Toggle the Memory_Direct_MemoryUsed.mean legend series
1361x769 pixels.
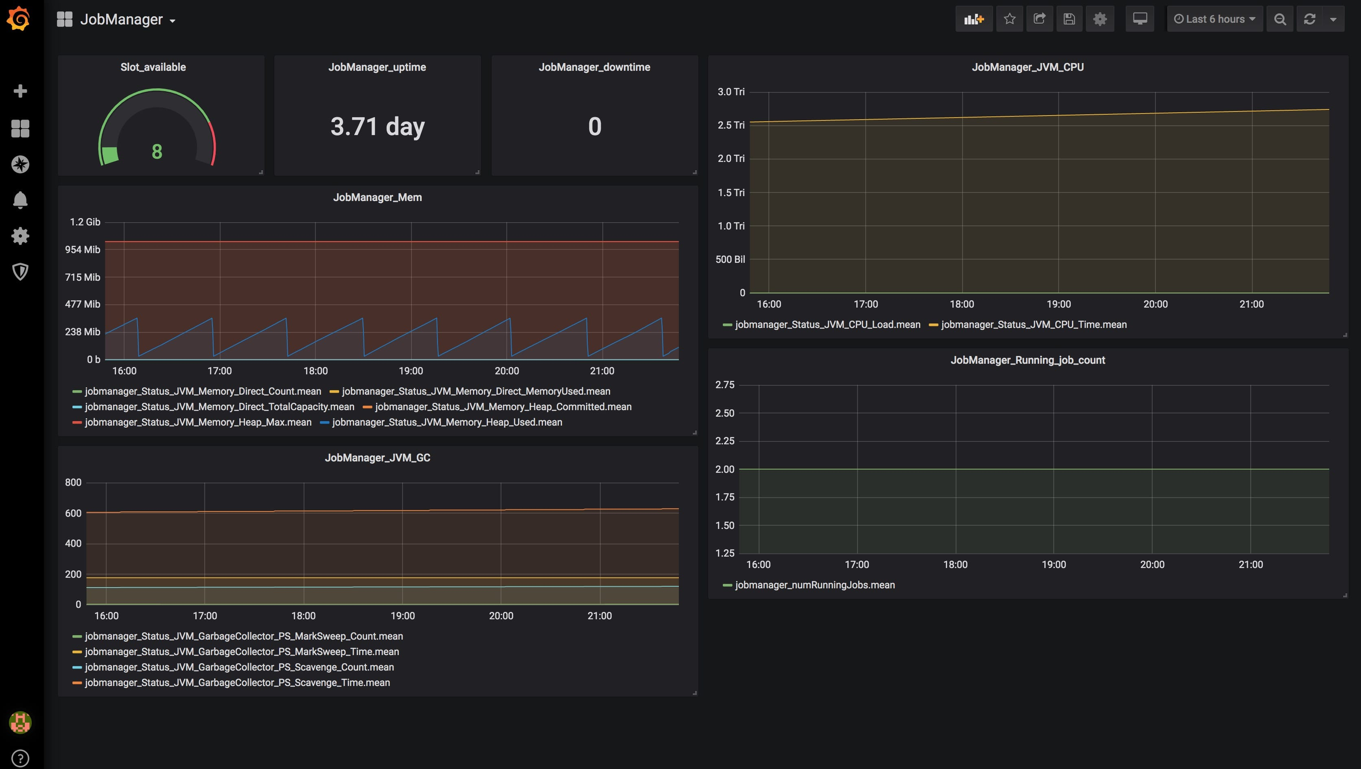click(x=476, y=391)
